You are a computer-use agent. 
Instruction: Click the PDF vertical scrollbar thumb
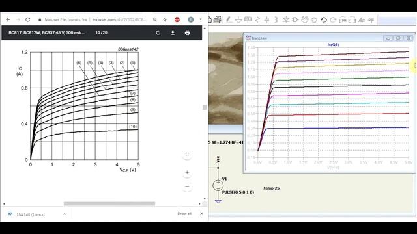pyautogui.click(x=205, y=107)
